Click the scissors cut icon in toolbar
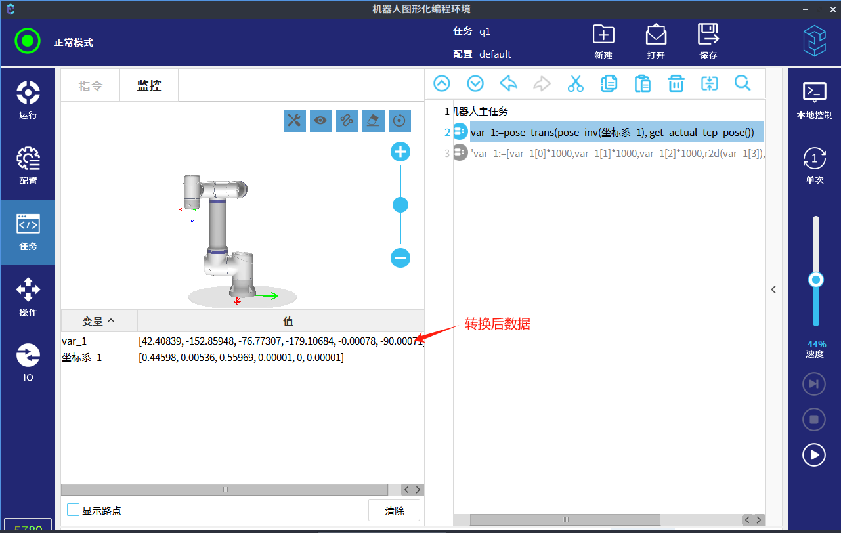This screenshot has width=841, height=533. [x=575, y=83]
